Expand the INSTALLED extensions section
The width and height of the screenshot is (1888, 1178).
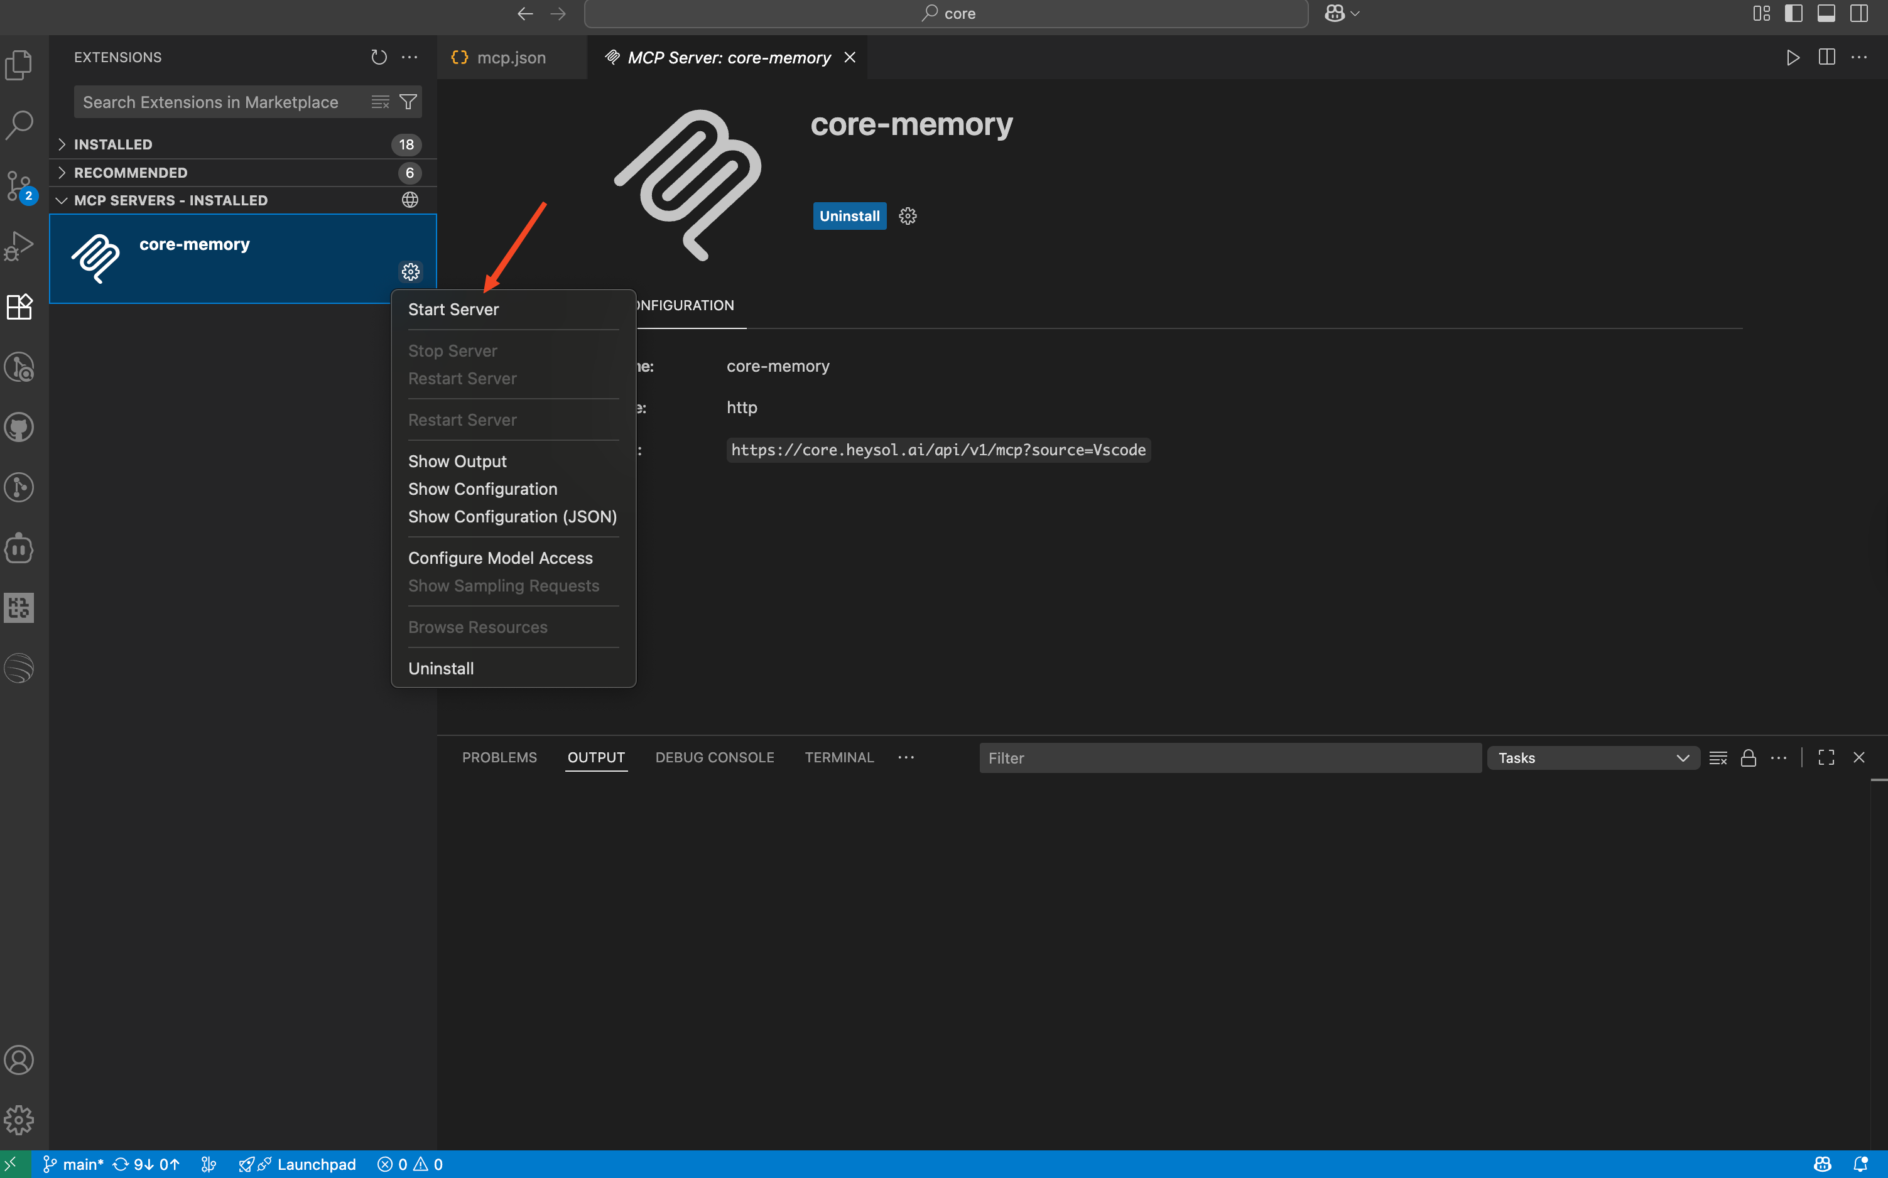click(113, 144)
